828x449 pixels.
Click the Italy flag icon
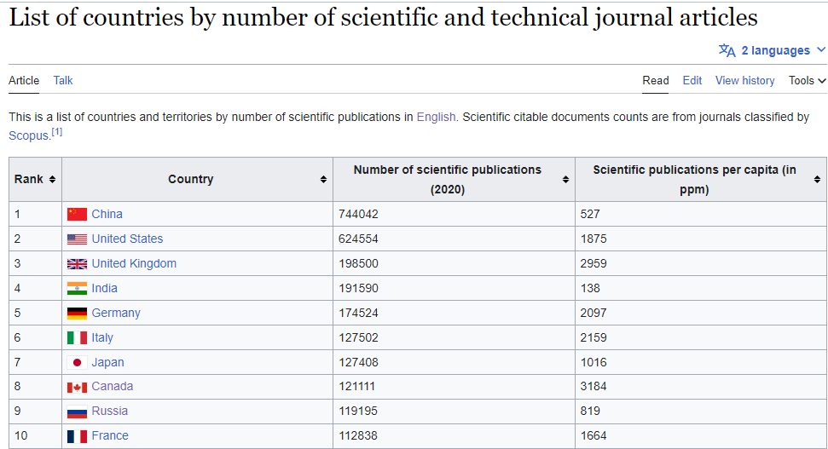(77, 337)
